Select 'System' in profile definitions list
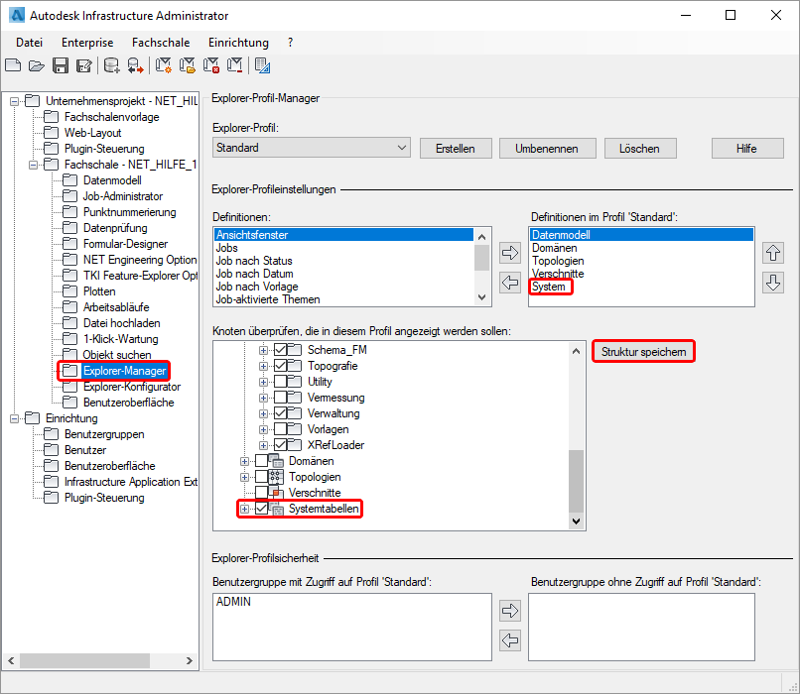The image size is (800, 694). tap(549, 287)
